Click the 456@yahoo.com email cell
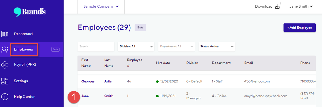Screen dimensions: 322x107 [x=257, y=81]
